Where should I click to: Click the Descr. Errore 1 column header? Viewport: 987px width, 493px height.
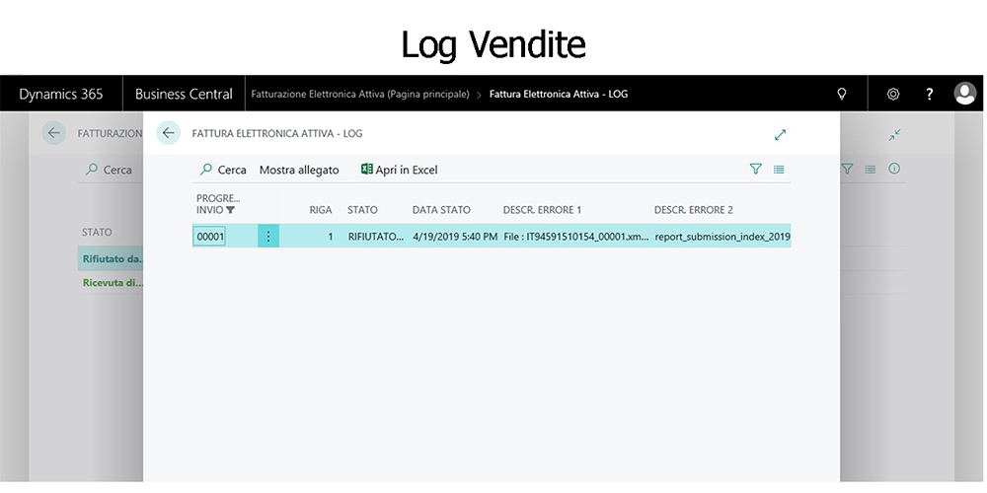click(542, 210)
